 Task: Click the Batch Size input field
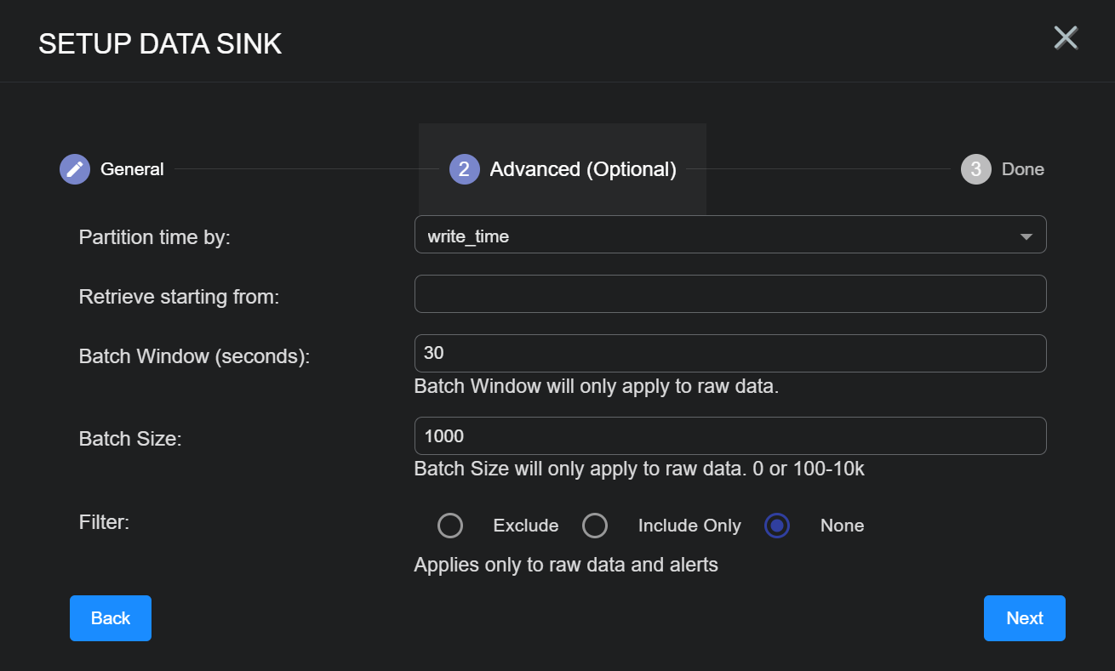click(x=729, y=435)
